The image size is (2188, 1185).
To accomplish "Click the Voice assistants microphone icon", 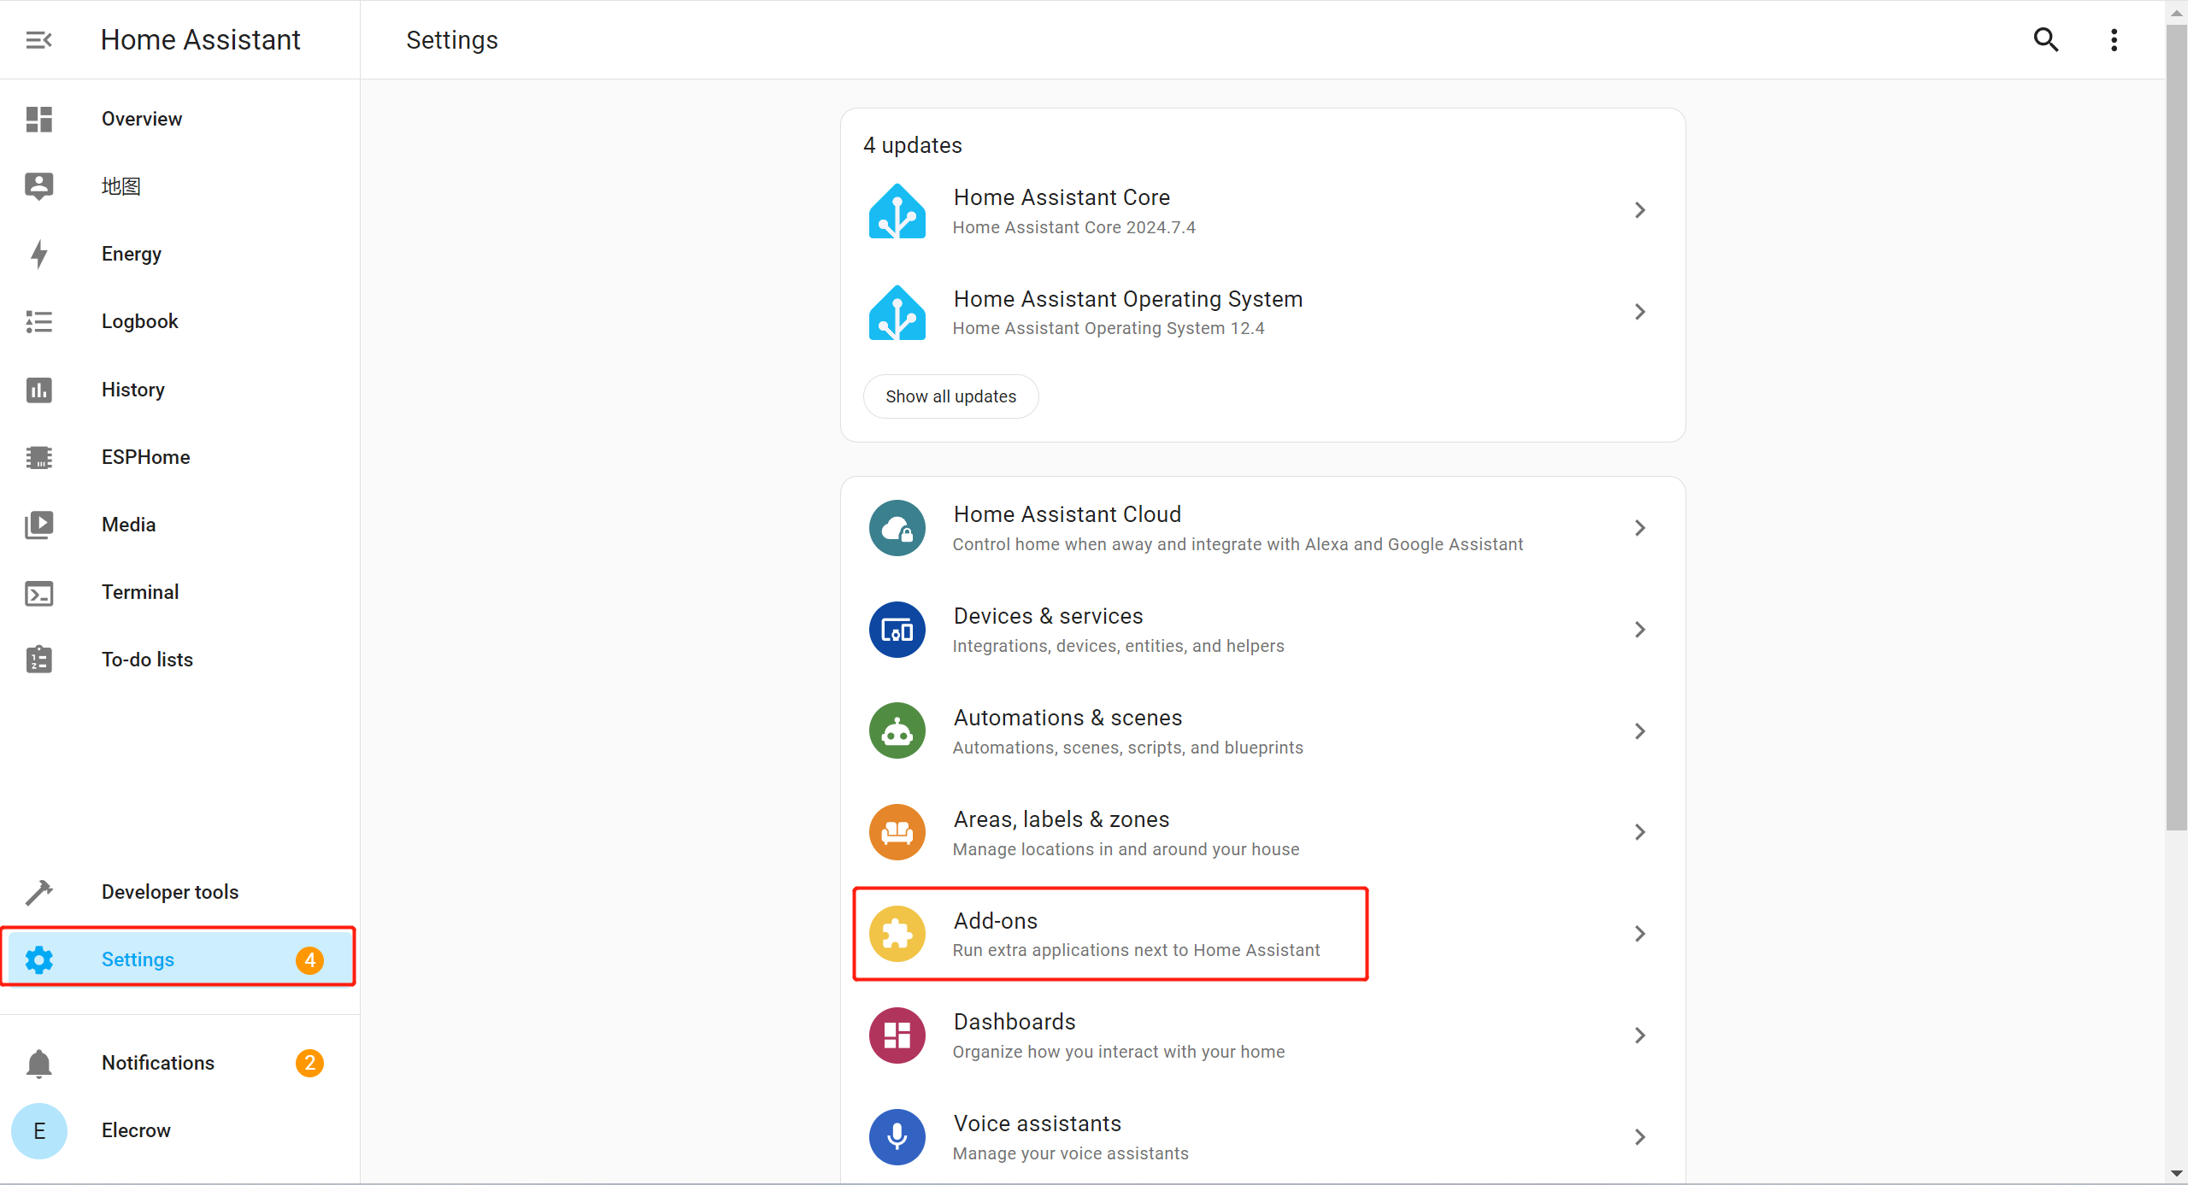I will (x=897, y=1137).
